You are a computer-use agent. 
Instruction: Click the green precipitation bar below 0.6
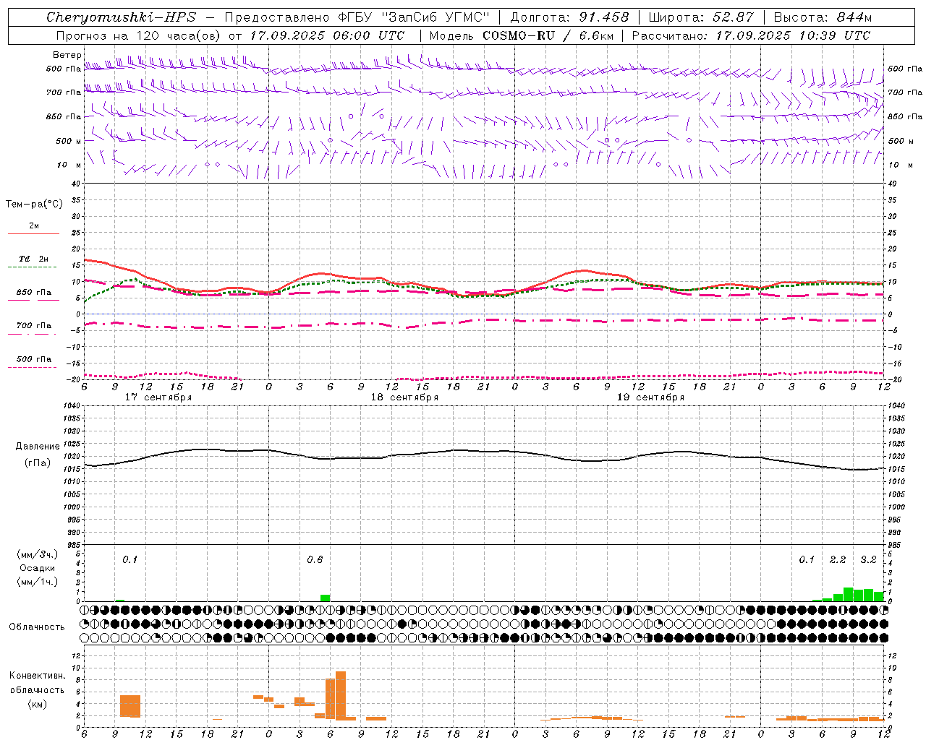(x=326, y=598)
